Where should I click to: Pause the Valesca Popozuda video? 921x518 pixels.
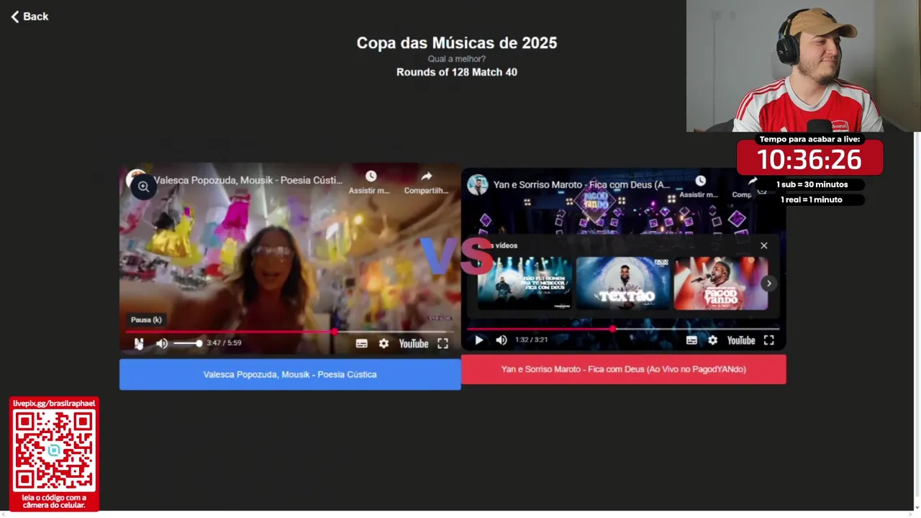coord(139,343)
